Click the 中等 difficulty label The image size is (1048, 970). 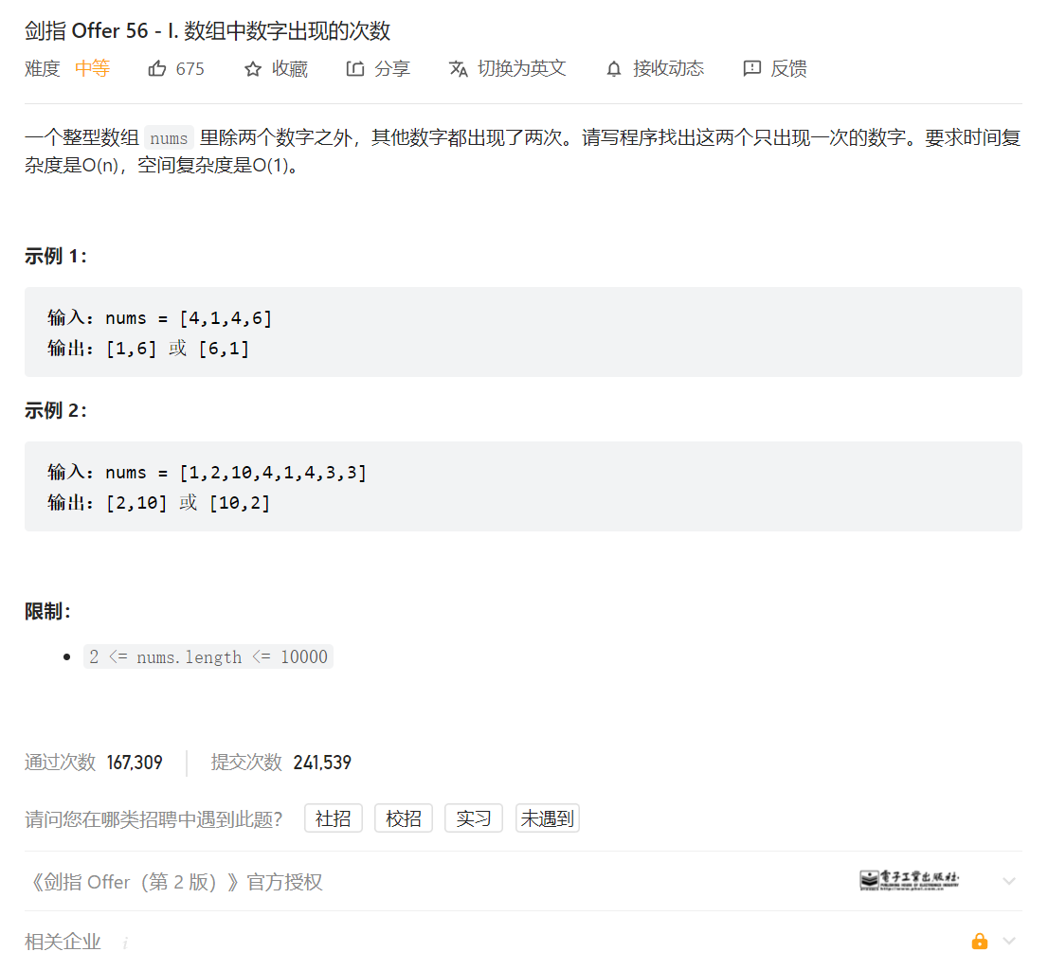(92, 67)
